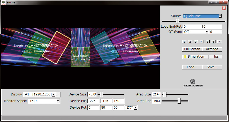Open the ZXY rotation order dropdown
The width and height of the screenshot is (229, 122).
click(x=131, y=108)
